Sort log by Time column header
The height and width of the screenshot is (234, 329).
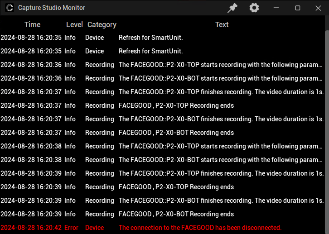(32, 24)
